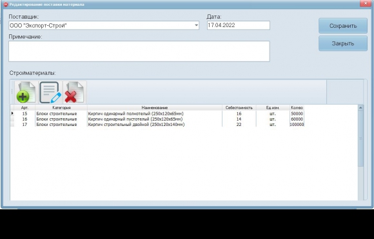Screen dimensions: 374x239
Task: Click the app icon in title bar
Action: point(6,5)
